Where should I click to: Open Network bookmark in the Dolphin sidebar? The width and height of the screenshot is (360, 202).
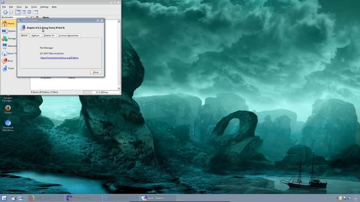click(x=8, y=46)
